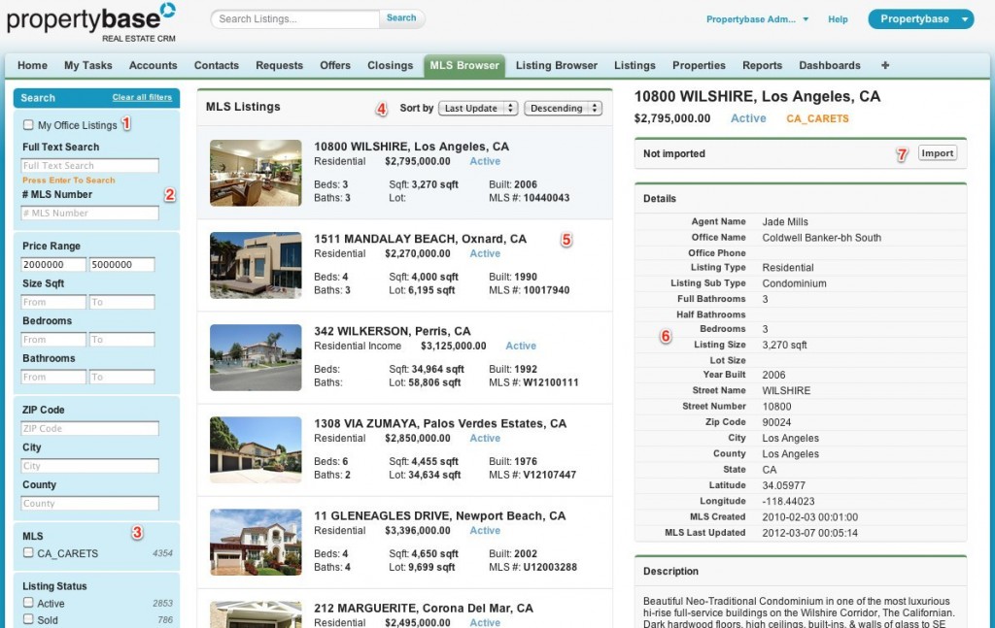Toggle My Office Listings checkbox
995x628 pixels.
pos(28,125)
